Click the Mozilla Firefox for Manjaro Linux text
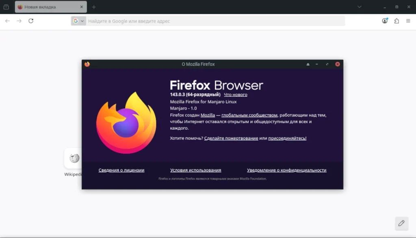The height and width of the screenshot is (238, 416). (203, 102)
